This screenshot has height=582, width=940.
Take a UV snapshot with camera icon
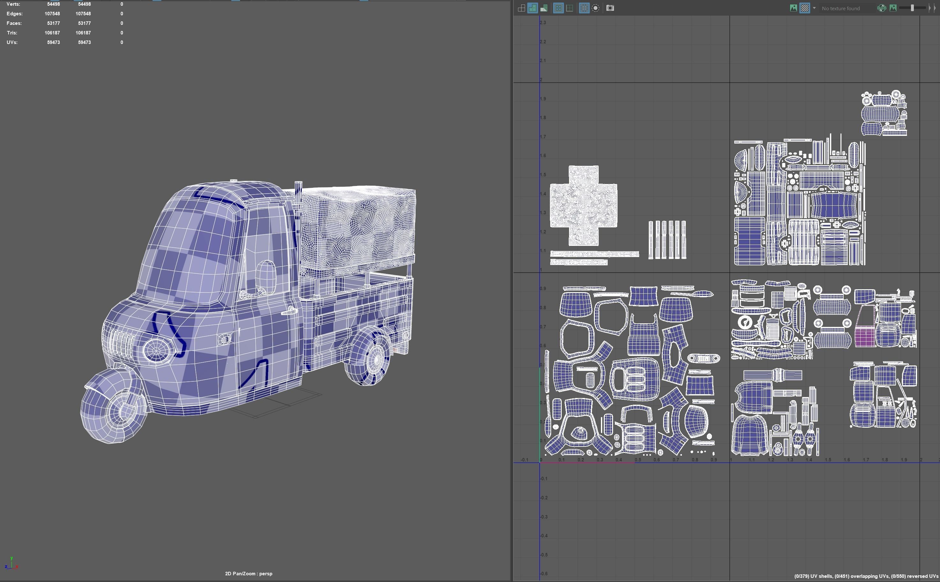[610, 8]
